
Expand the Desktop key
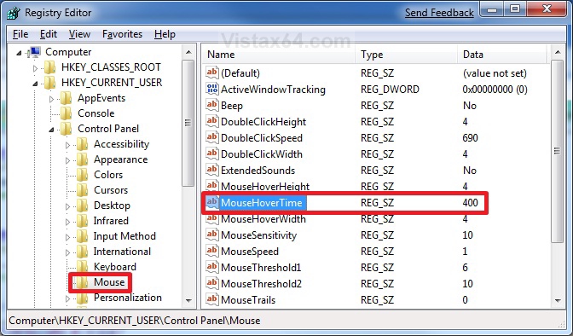pos(67,206)
